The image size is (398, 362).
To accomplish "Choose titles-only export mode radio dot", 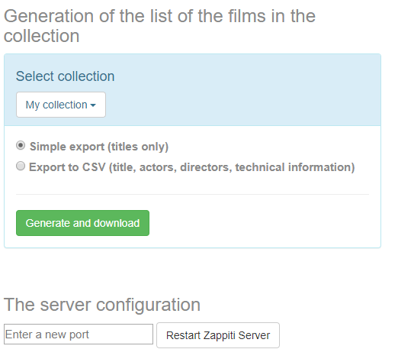I will [21, 146].
